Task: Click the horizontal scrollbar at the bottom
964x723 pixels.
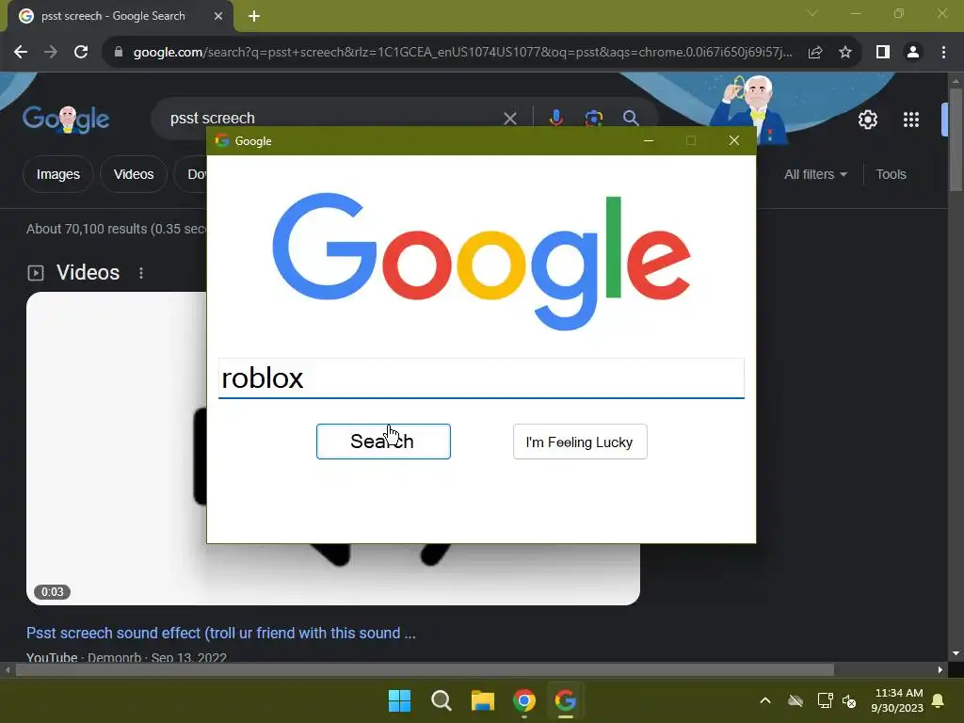Action: [425, 670]
